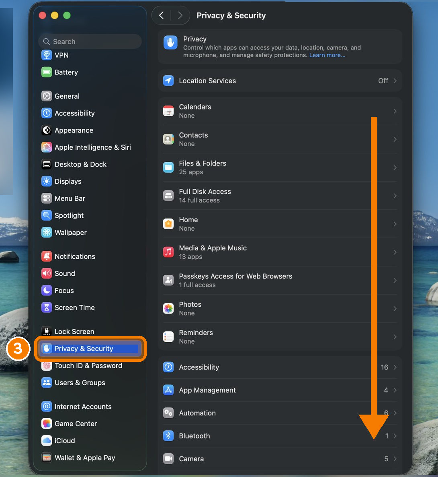Click the VPN globe icon in sidebar
Screen dimensions: 438x477
click(47, 55)
